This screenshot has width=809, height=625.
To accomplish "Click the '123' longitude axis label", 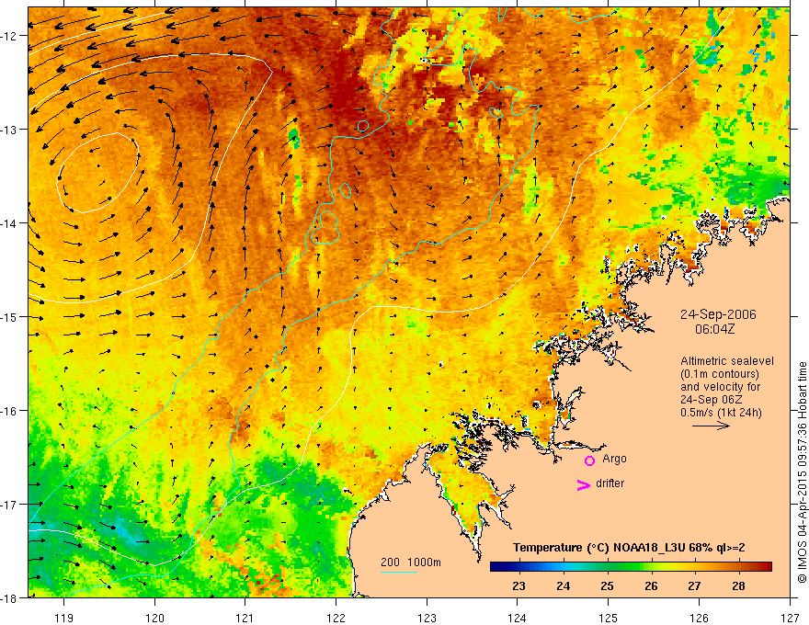I will [x=427, y=618].
